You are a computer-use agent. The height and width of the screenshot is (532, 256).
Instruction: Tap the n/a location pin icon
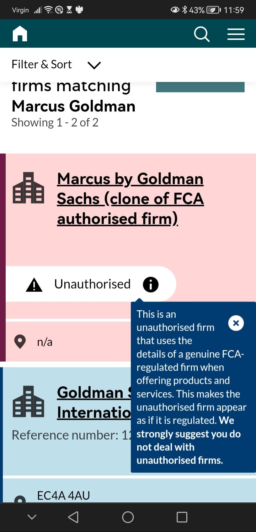(x=20, y=342)
